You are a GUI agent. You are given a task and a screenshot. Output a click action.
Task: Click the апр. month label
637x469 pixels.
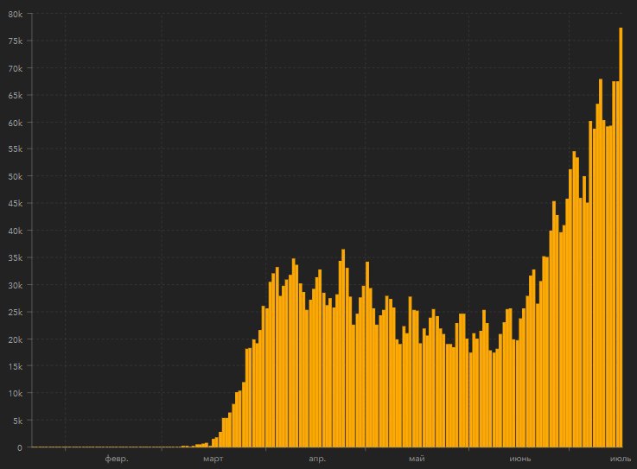317,459
